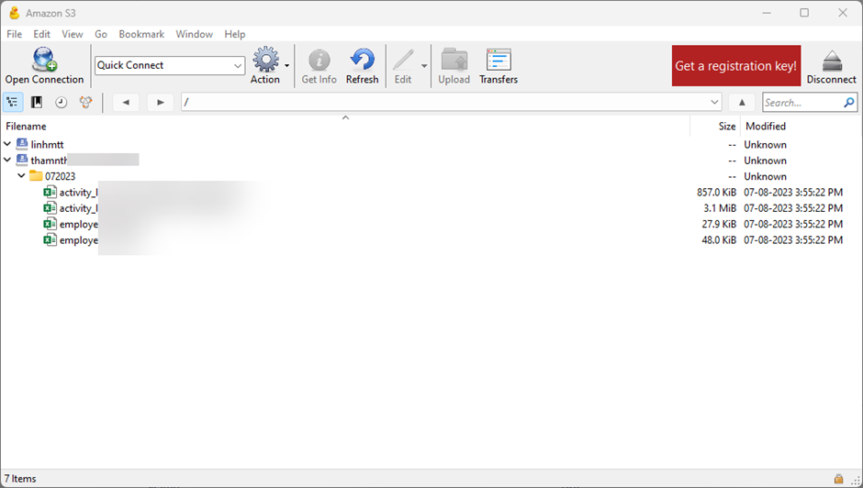863x488 pixels.
Task: Open the Go menu
Action: coord(101,34)
